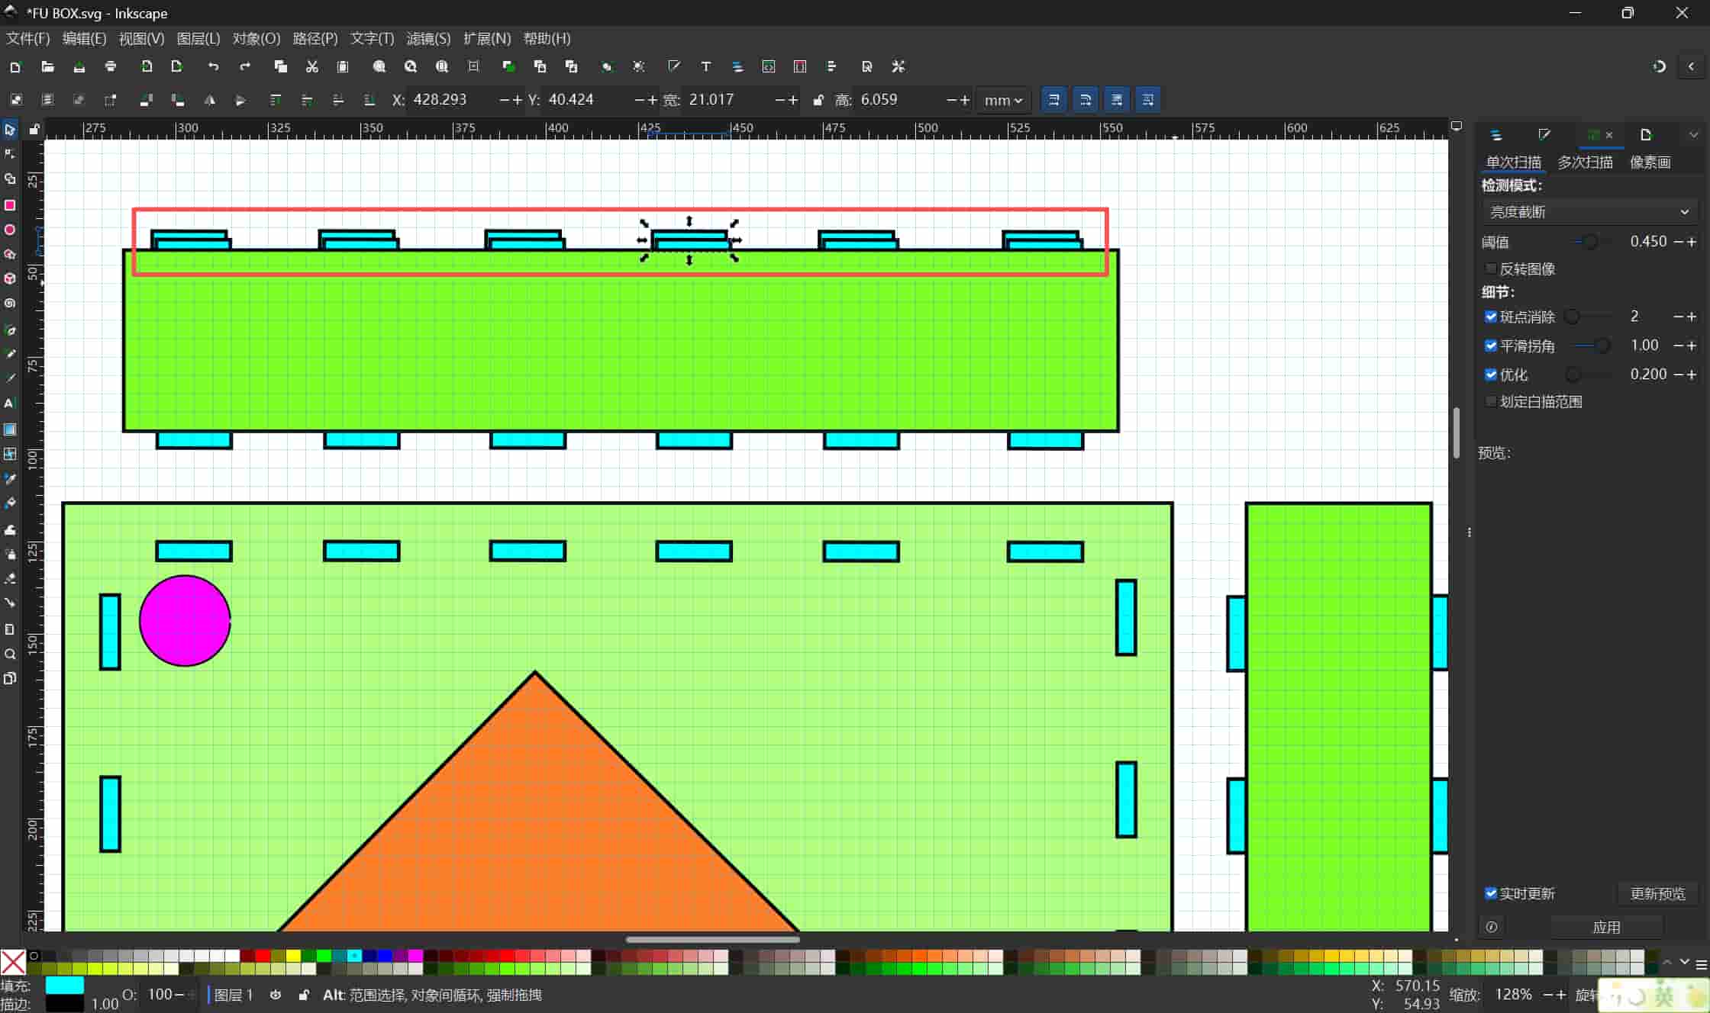
Task: Switch to the 多次扫描 tab
Action: (x=1585, y=162)
